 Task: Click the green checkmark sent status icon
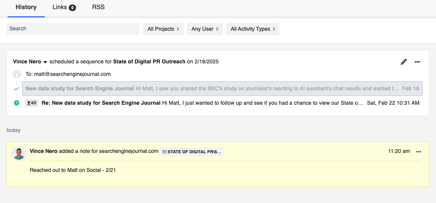(16, 89)
